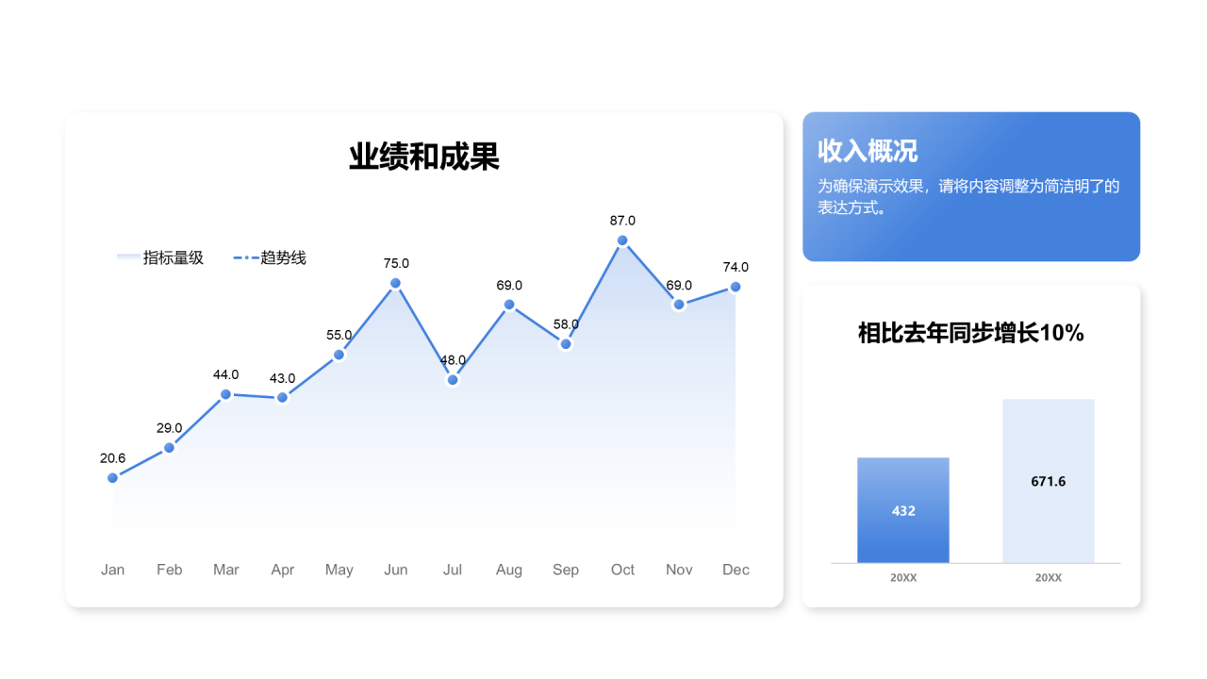Screen dimensions: 1207x679
Task: Click the Jul axis label
Action: tap(453, 570)
